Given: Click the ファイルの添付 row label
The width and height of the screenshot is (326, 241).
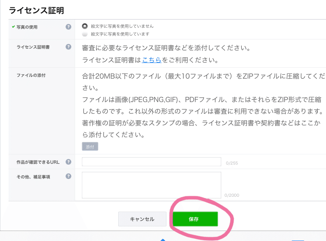Looking at the screenshot, I should click(31, 76).
